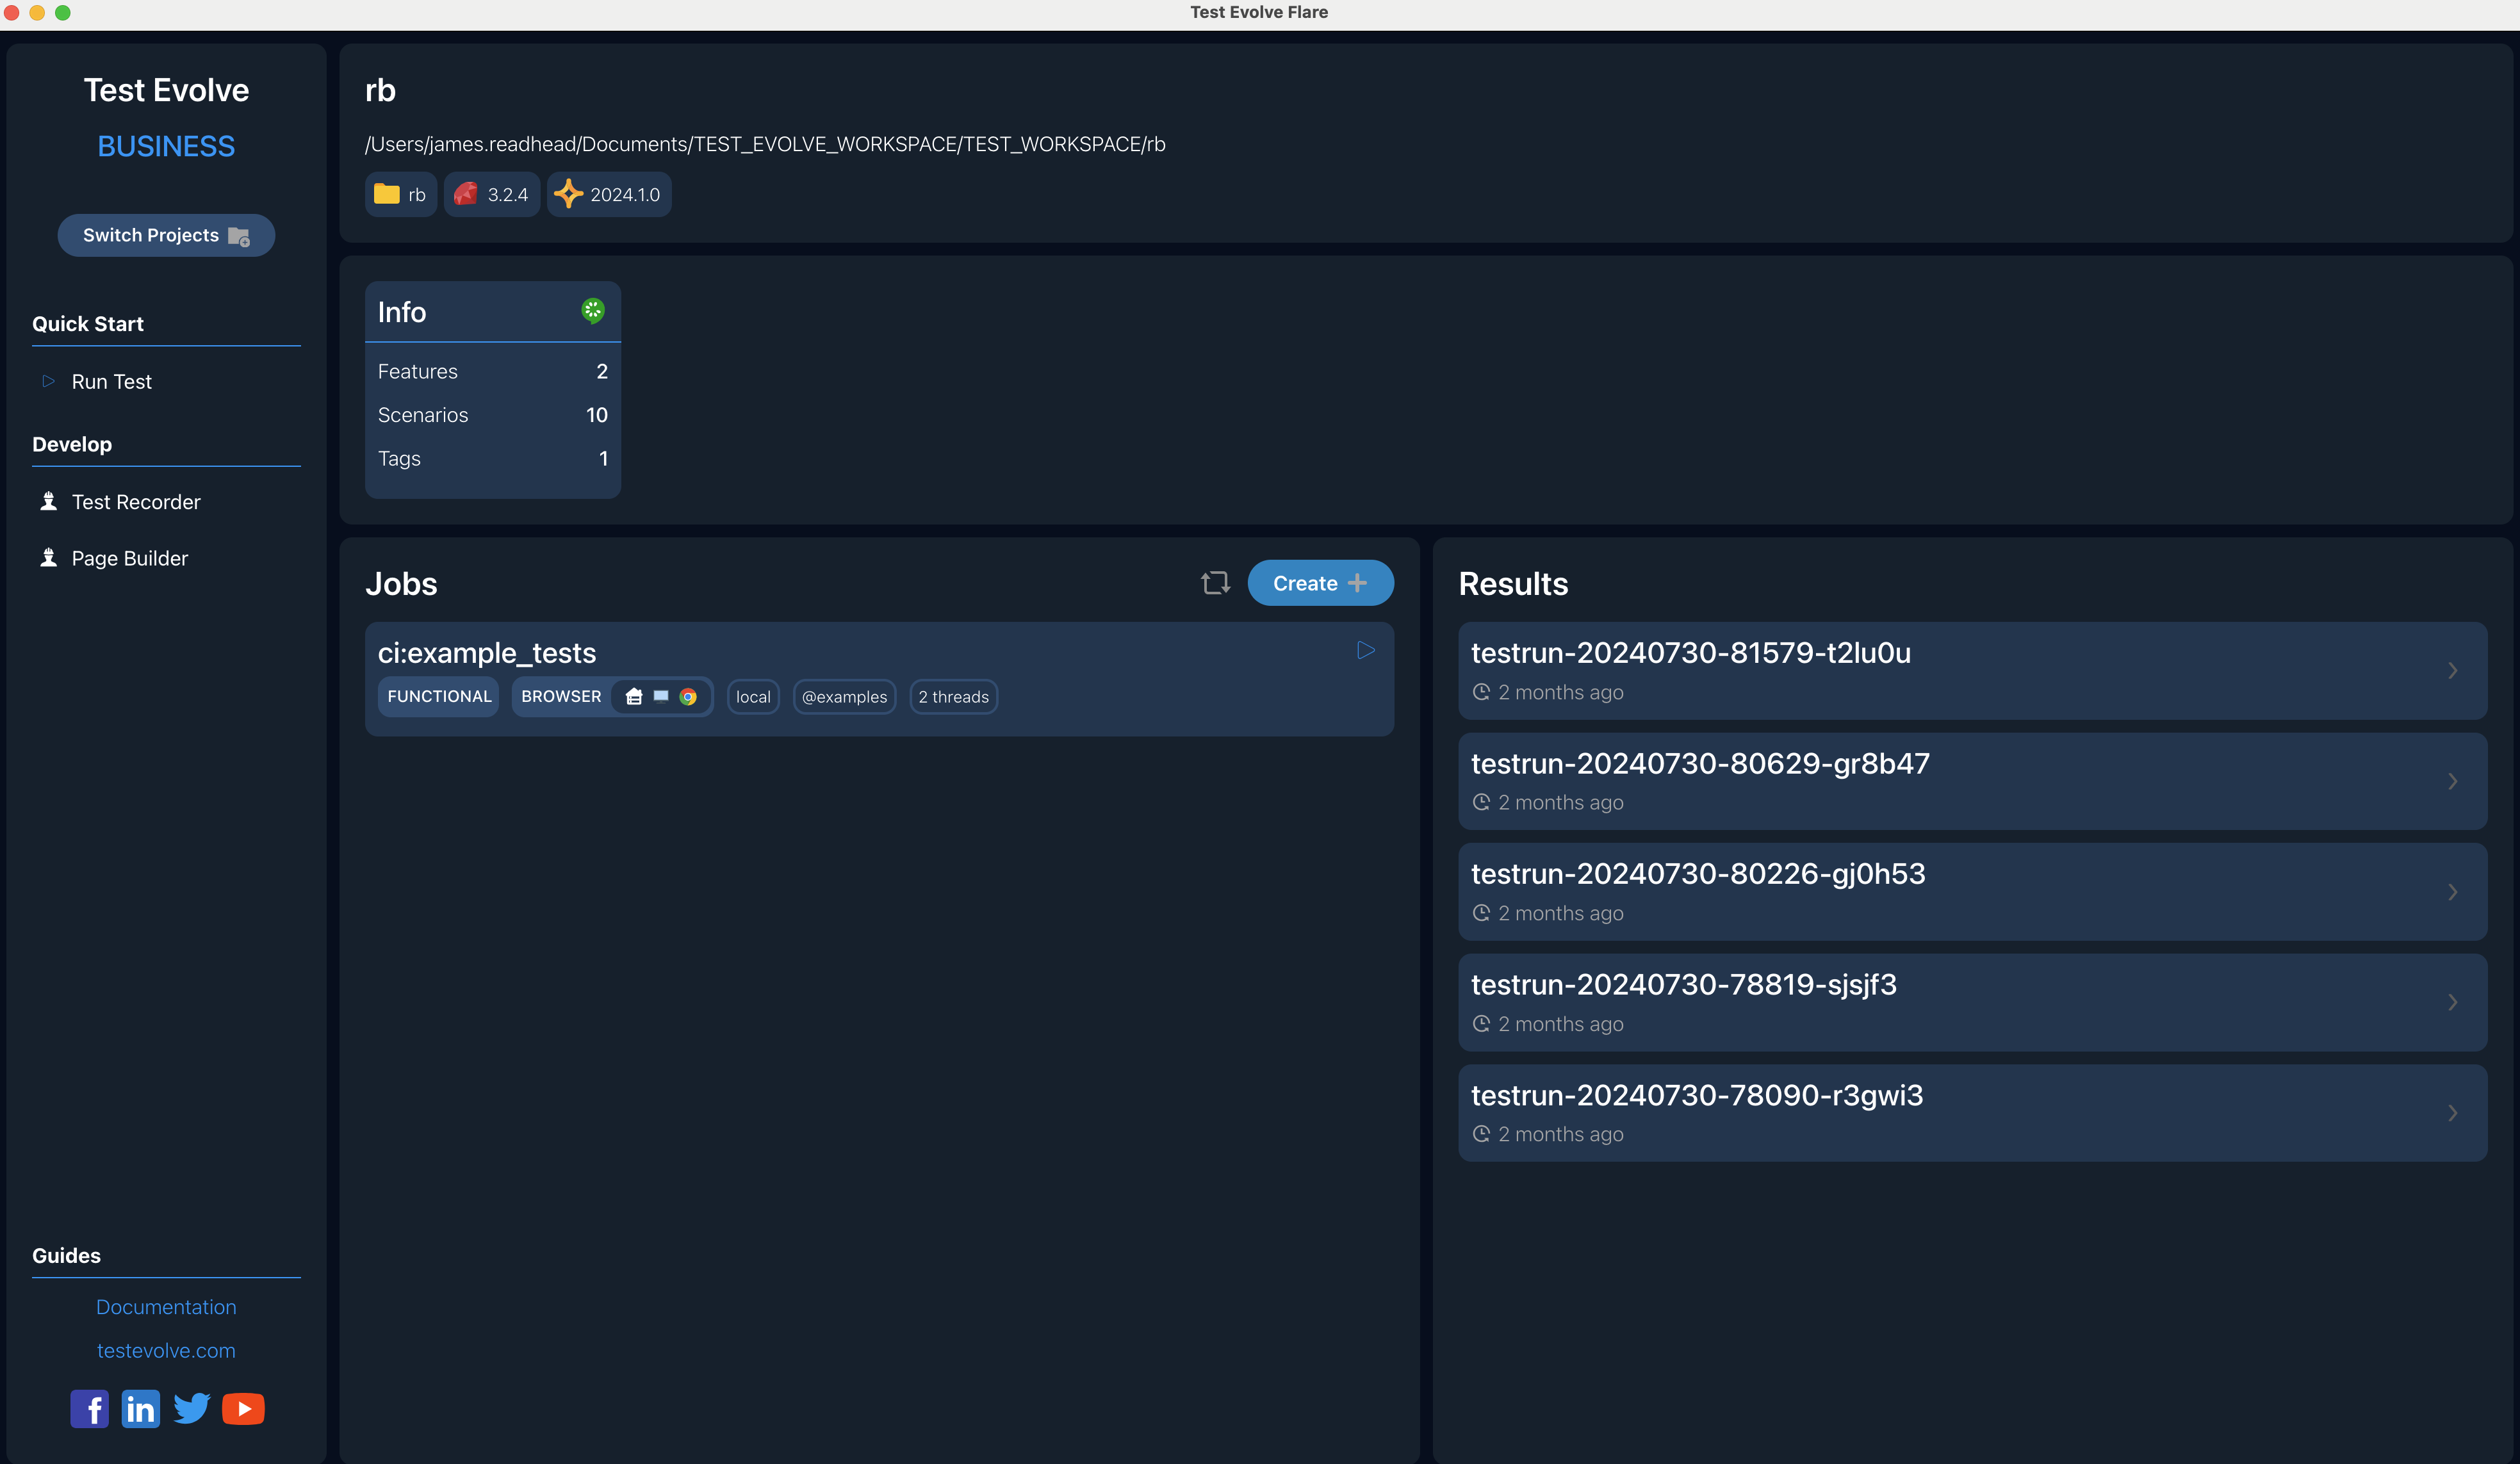Click the Features row in Info

(493, 371)
